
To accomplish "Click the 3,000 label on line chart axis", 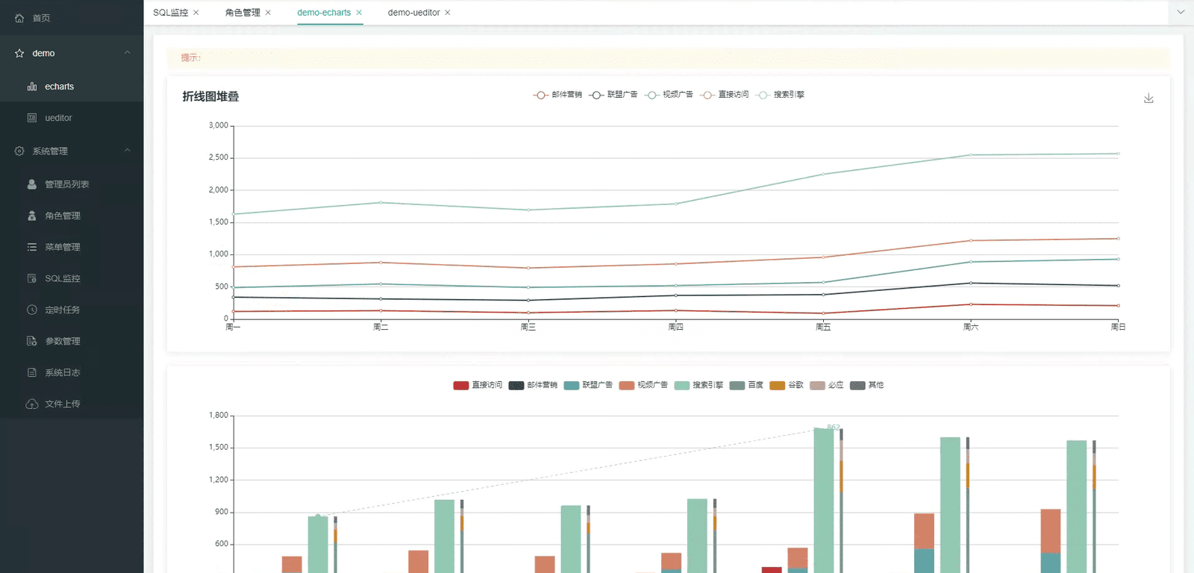I will 219,125.
